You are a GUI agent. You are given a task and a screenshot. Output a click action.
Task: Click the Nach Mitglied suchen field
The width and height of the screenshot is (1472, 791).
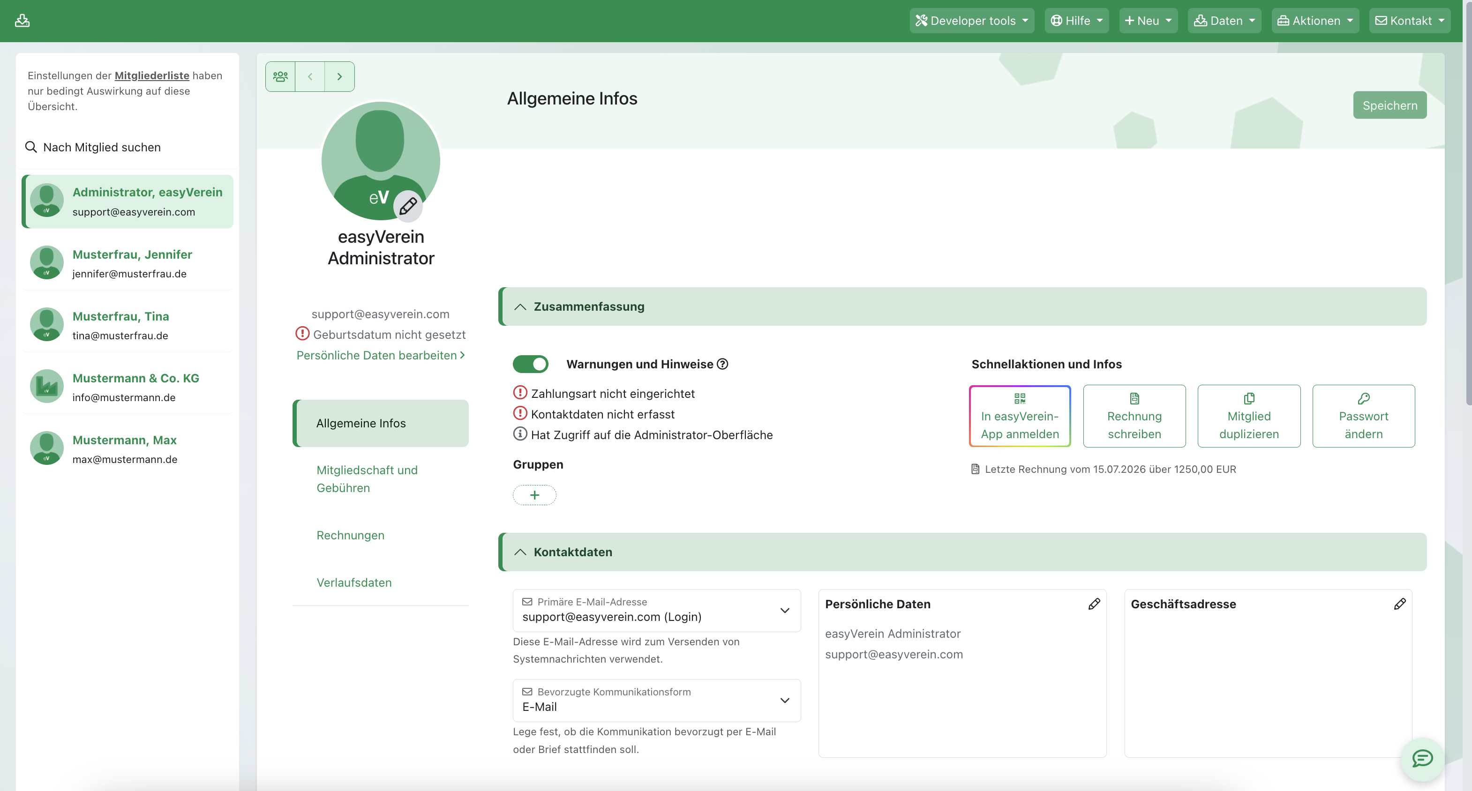coord(128,147)
